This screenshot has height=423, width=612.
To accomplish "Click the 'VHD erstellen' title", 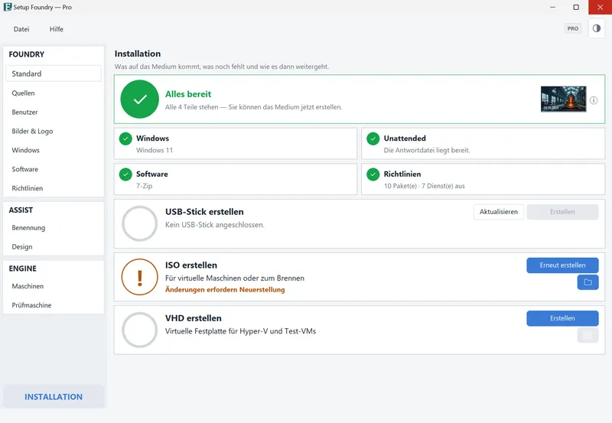I will click(x=194, y=318).
